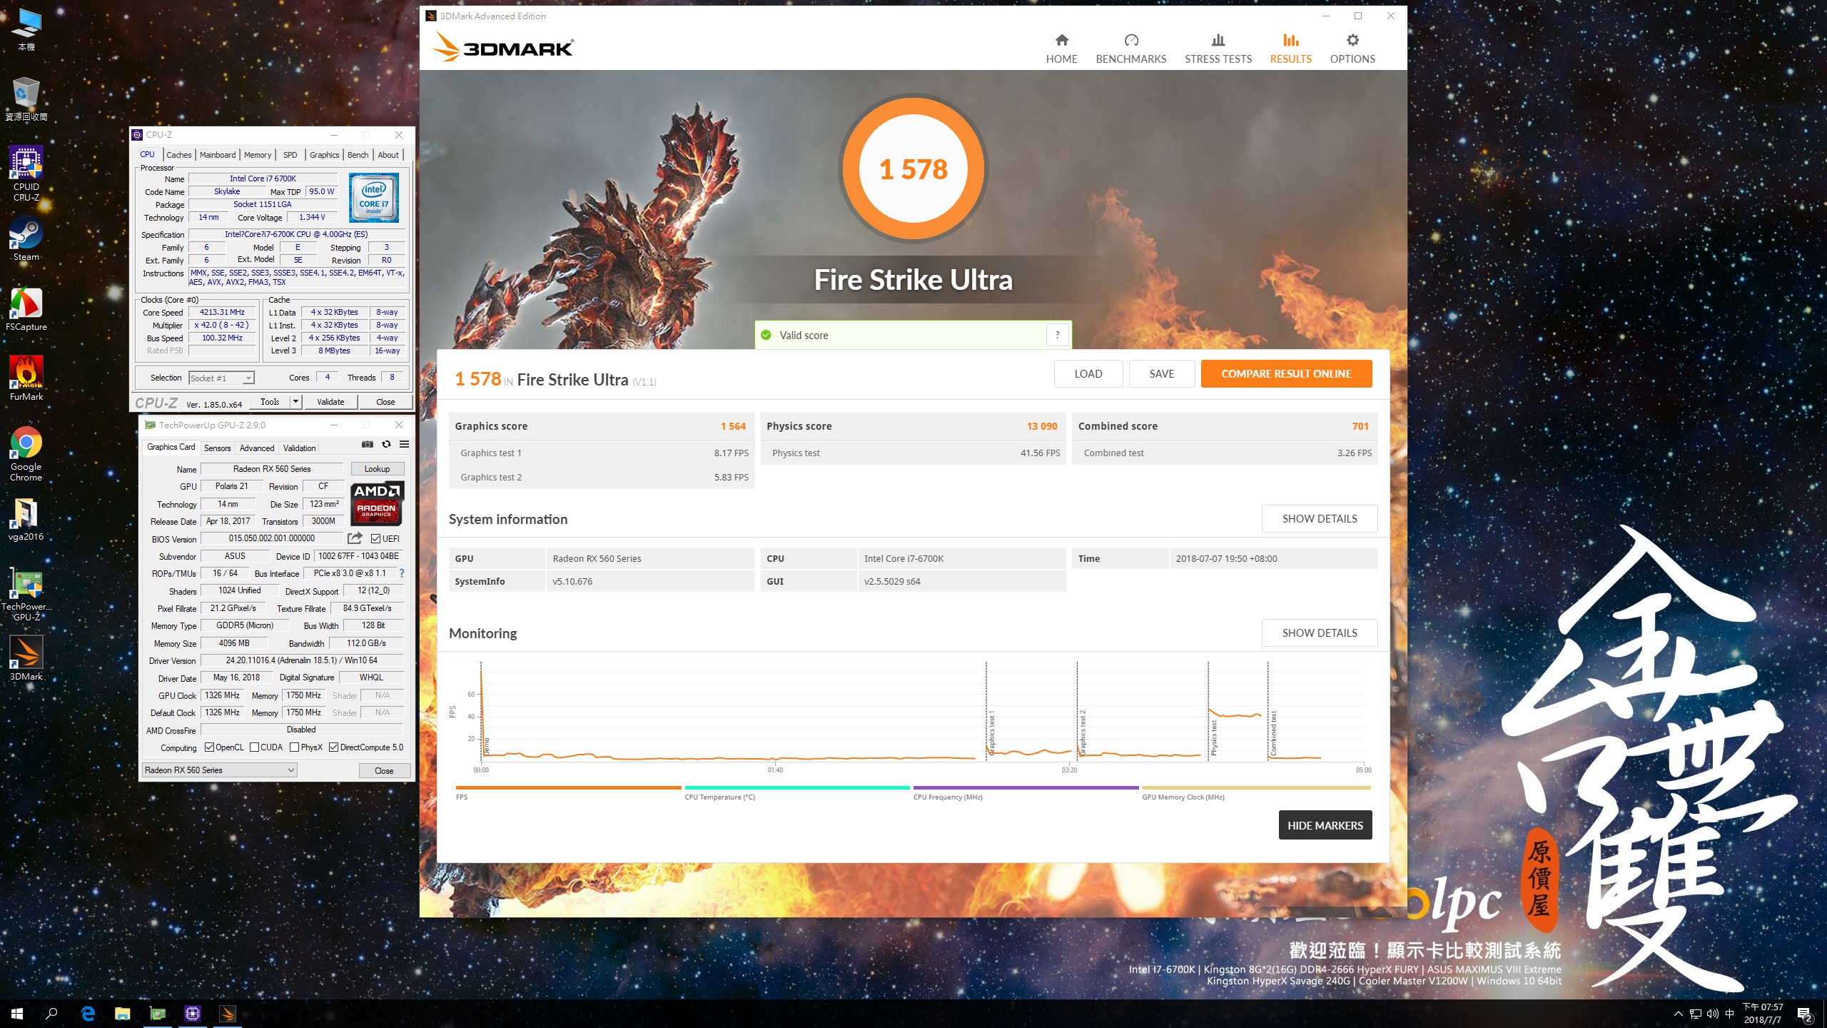
Task: Select FPS legend bar in monitoring
Action: click(568, 788)
